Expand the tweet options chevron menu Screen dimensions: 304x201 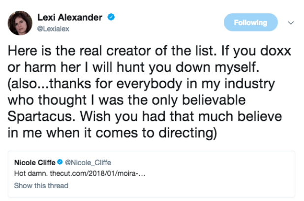(290, 23)
